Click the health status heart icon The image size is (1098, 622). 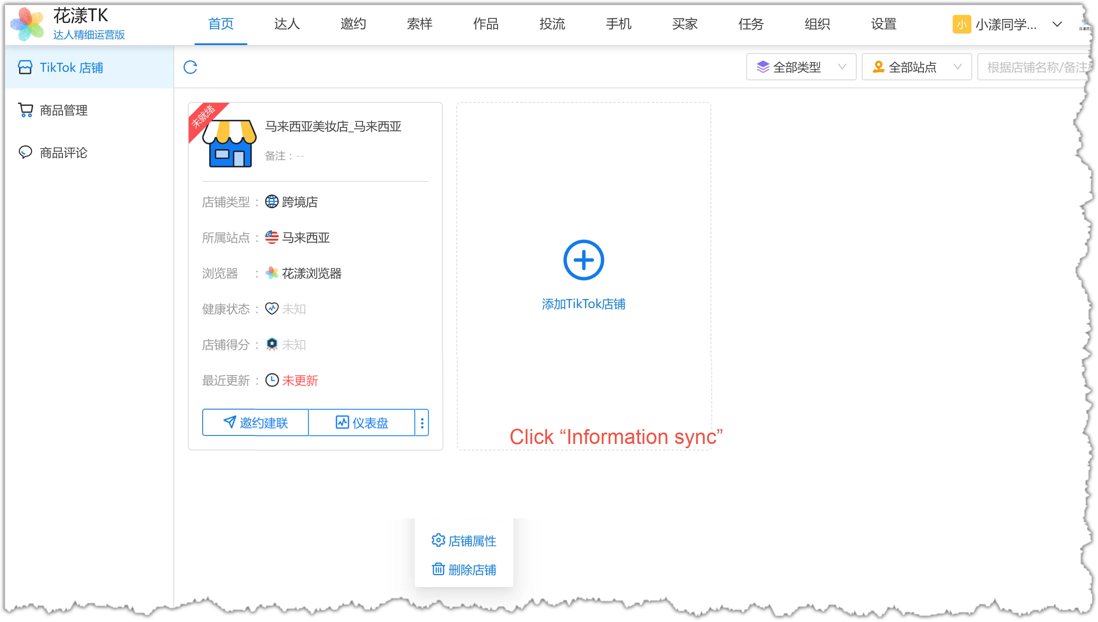(272, 308)
